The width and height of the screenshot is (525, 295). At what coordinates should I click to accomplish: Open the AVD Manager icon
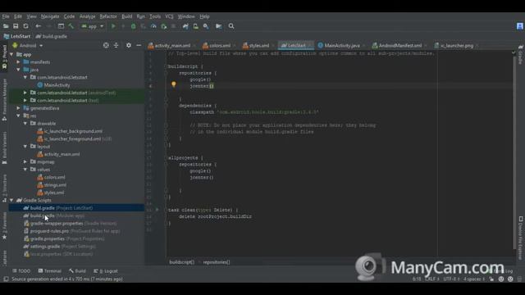coord(196,26)
